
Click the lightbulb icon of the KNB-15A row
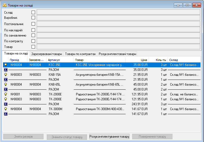click(x=5, y=75)
